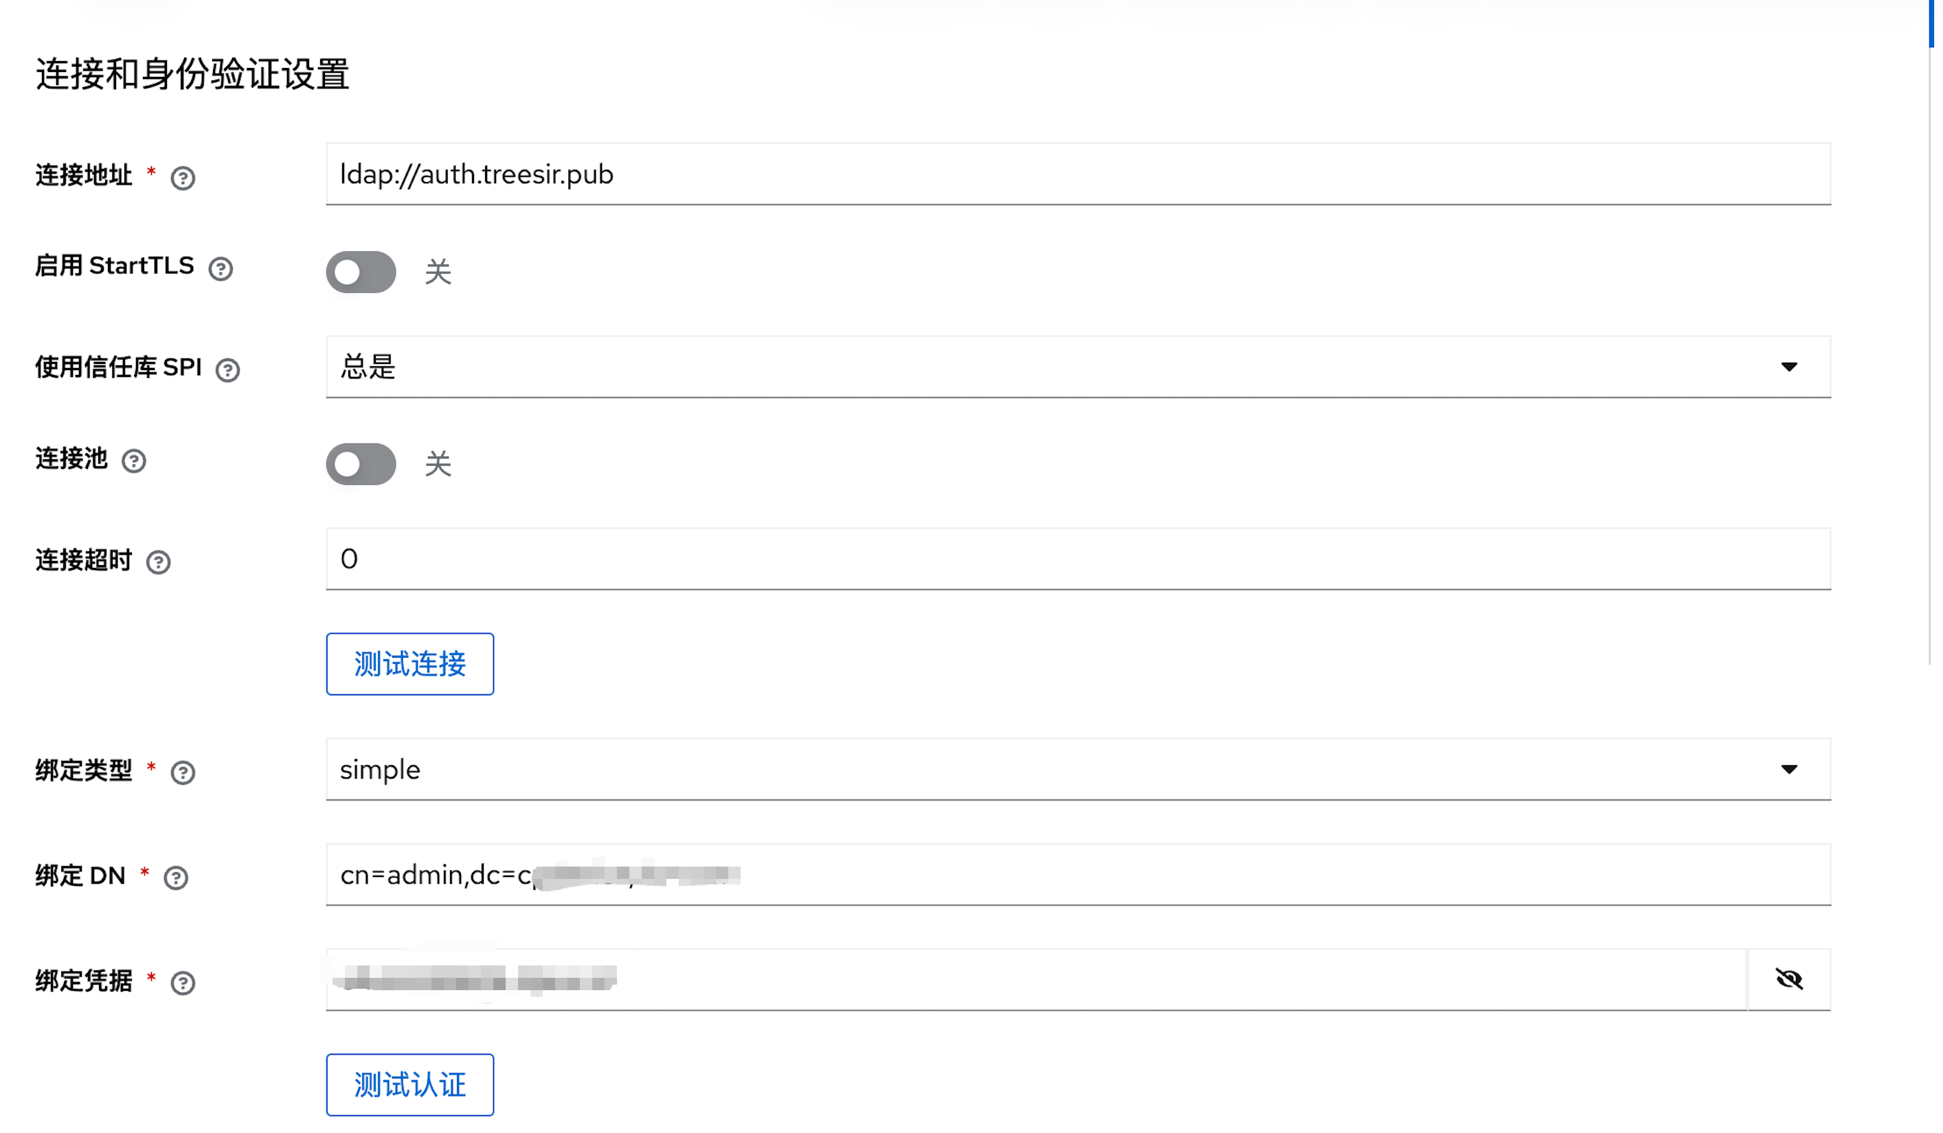
Task: Open help icon next to 连接地址
Action: pyautogui.click(x=183, y=178)
